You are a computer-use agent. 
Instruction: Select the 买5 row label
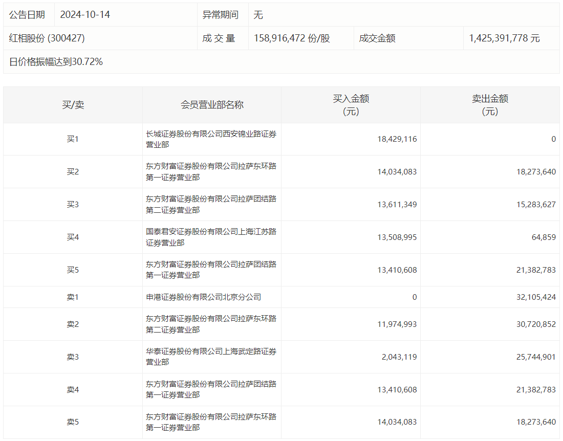(x=73, y=270)
